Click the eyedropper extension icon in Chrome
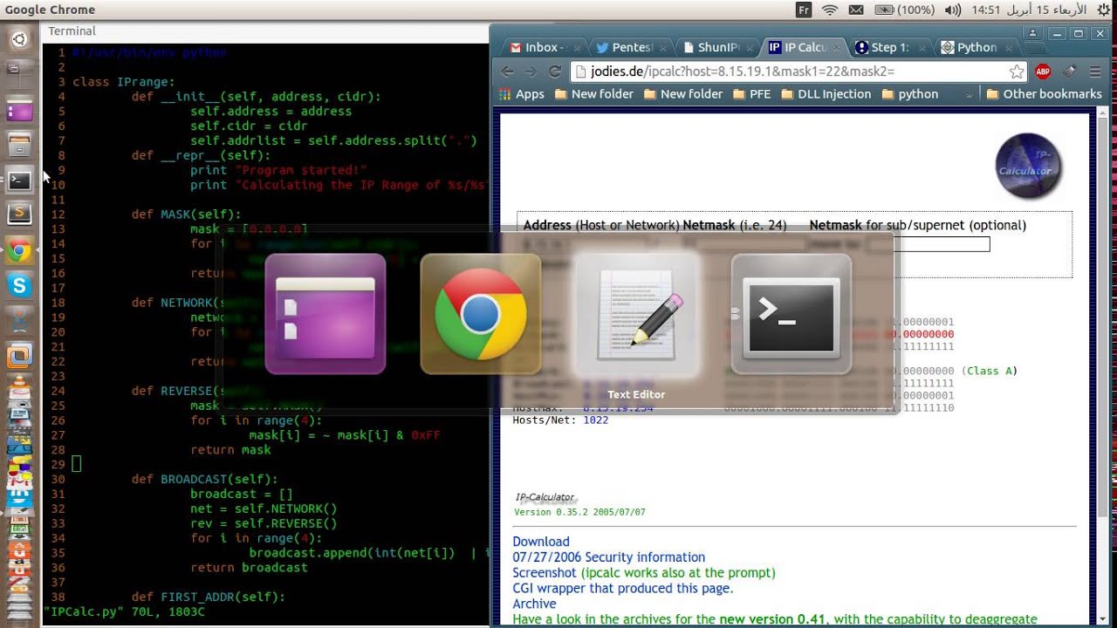 pyautogui.click(x=1069, y=72)
